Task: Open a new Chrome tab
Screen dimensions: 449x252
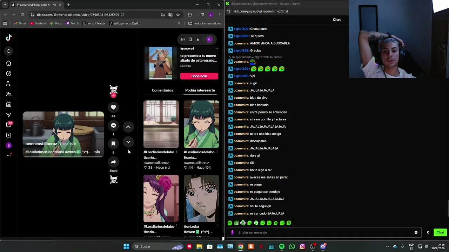Action: (68, 5)
